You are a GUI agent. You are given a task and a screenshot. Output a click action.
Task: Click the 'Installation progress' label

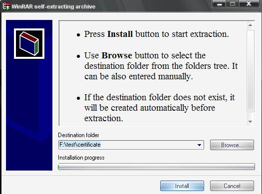[x=81, y=158]
